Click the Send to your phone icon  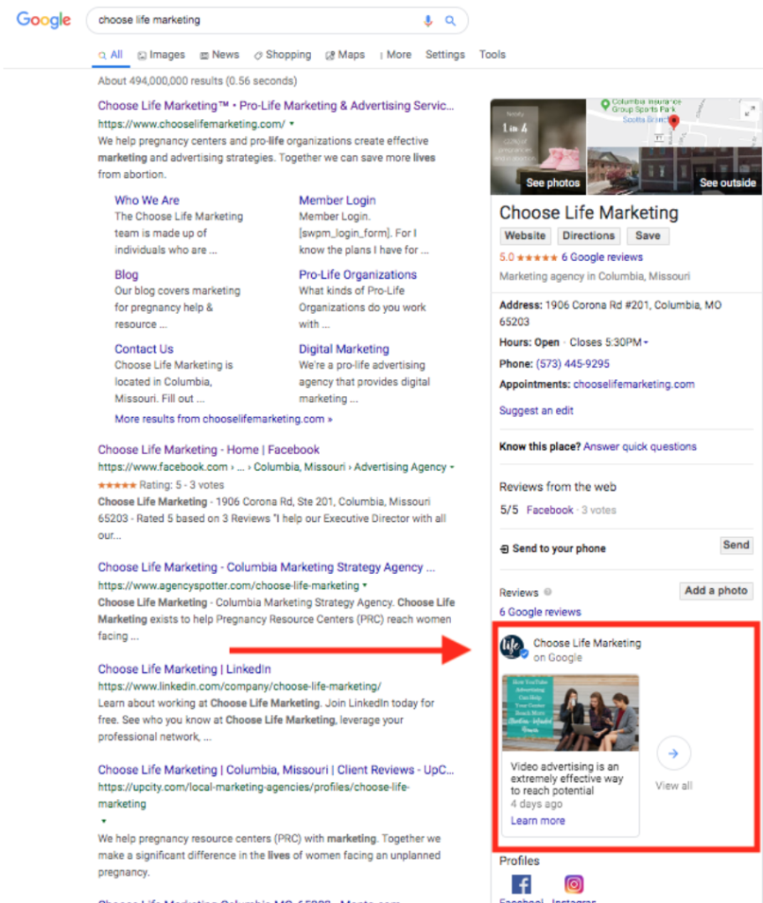tap(504, 549)
